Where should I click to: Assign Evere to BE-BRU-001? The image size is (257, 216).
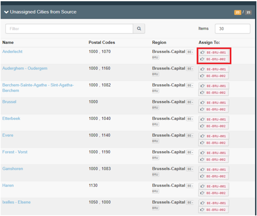pos(214,136)
